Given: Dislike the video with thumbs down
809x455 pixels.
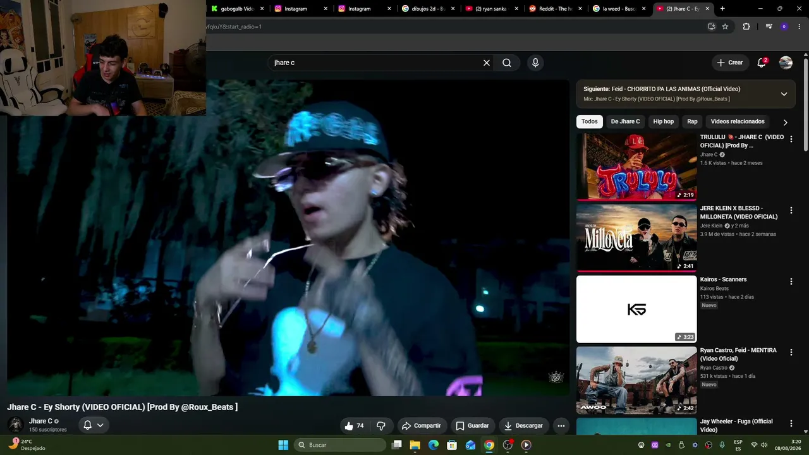Looking at the screenshot, I should pyautogui.click(x=381, y=426).
